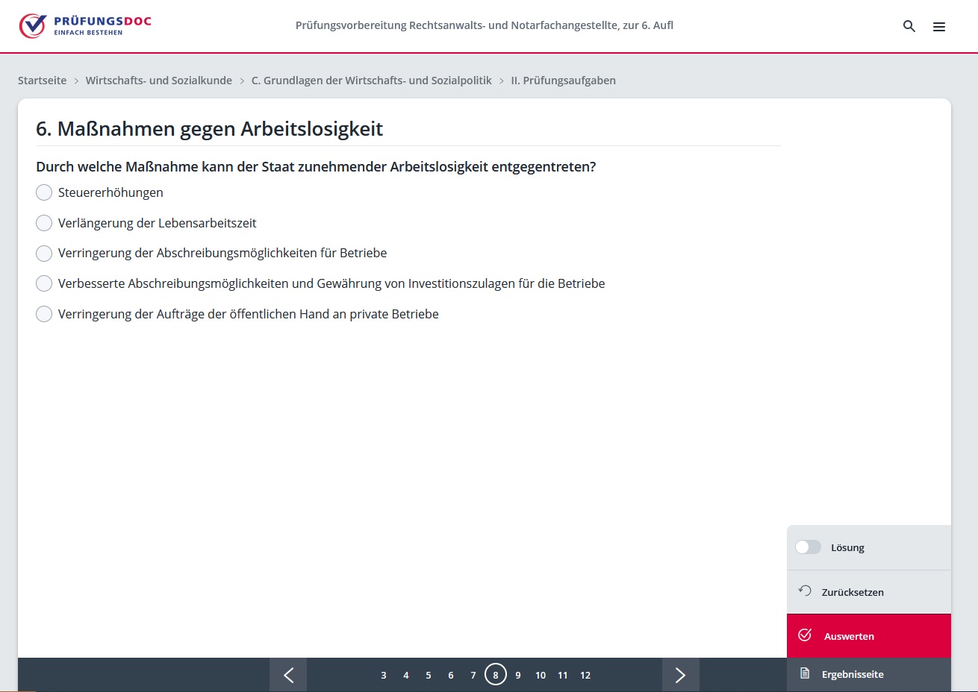Select Verringerung der Abschreibungsmöglichkeiten option
The height and width of the screenshot is (692, 978).
pyautogui.click(x=44, y=254)
